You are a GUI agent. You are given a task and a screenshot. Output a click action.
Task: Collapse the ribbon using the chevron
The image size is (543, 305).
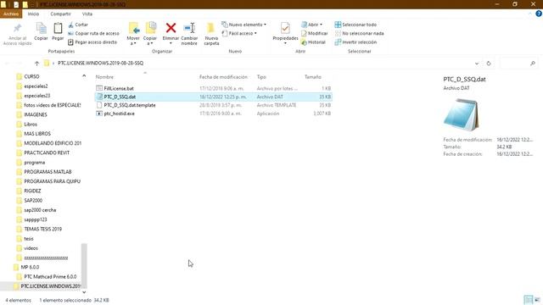tap(529, 14)
